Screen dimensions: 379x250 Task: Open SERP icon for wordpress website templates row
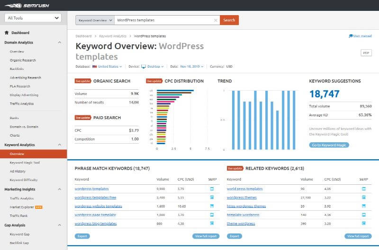point(212,206)
